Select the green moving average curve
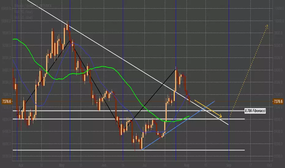Viewport: 285px width, 168px height. [x=101, y=80]
